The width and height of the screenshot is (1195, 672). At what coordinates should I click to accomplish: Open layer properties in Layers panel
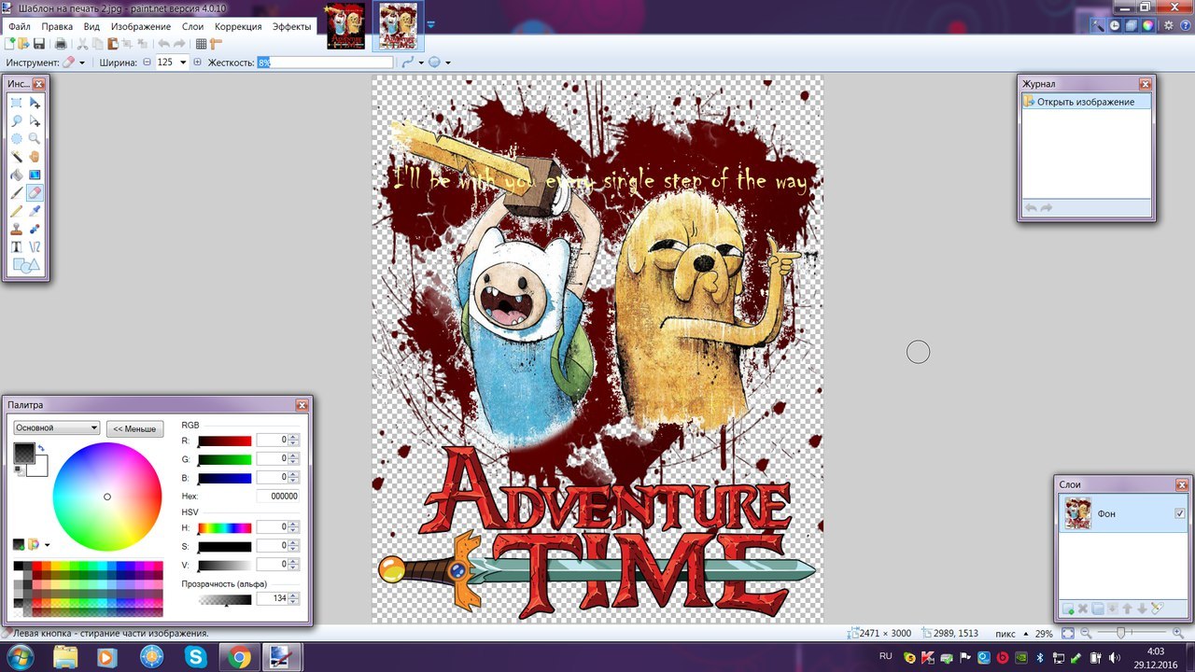coord(1157,609)
